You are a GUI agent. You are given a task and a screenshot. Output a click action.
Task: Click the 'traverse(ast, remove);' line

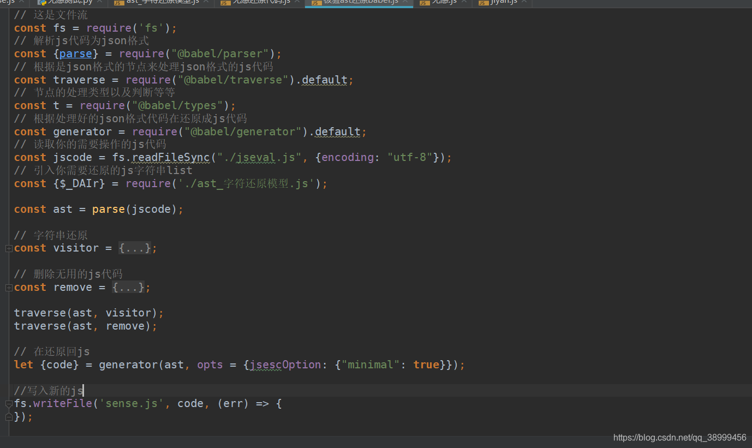[86, 326]
